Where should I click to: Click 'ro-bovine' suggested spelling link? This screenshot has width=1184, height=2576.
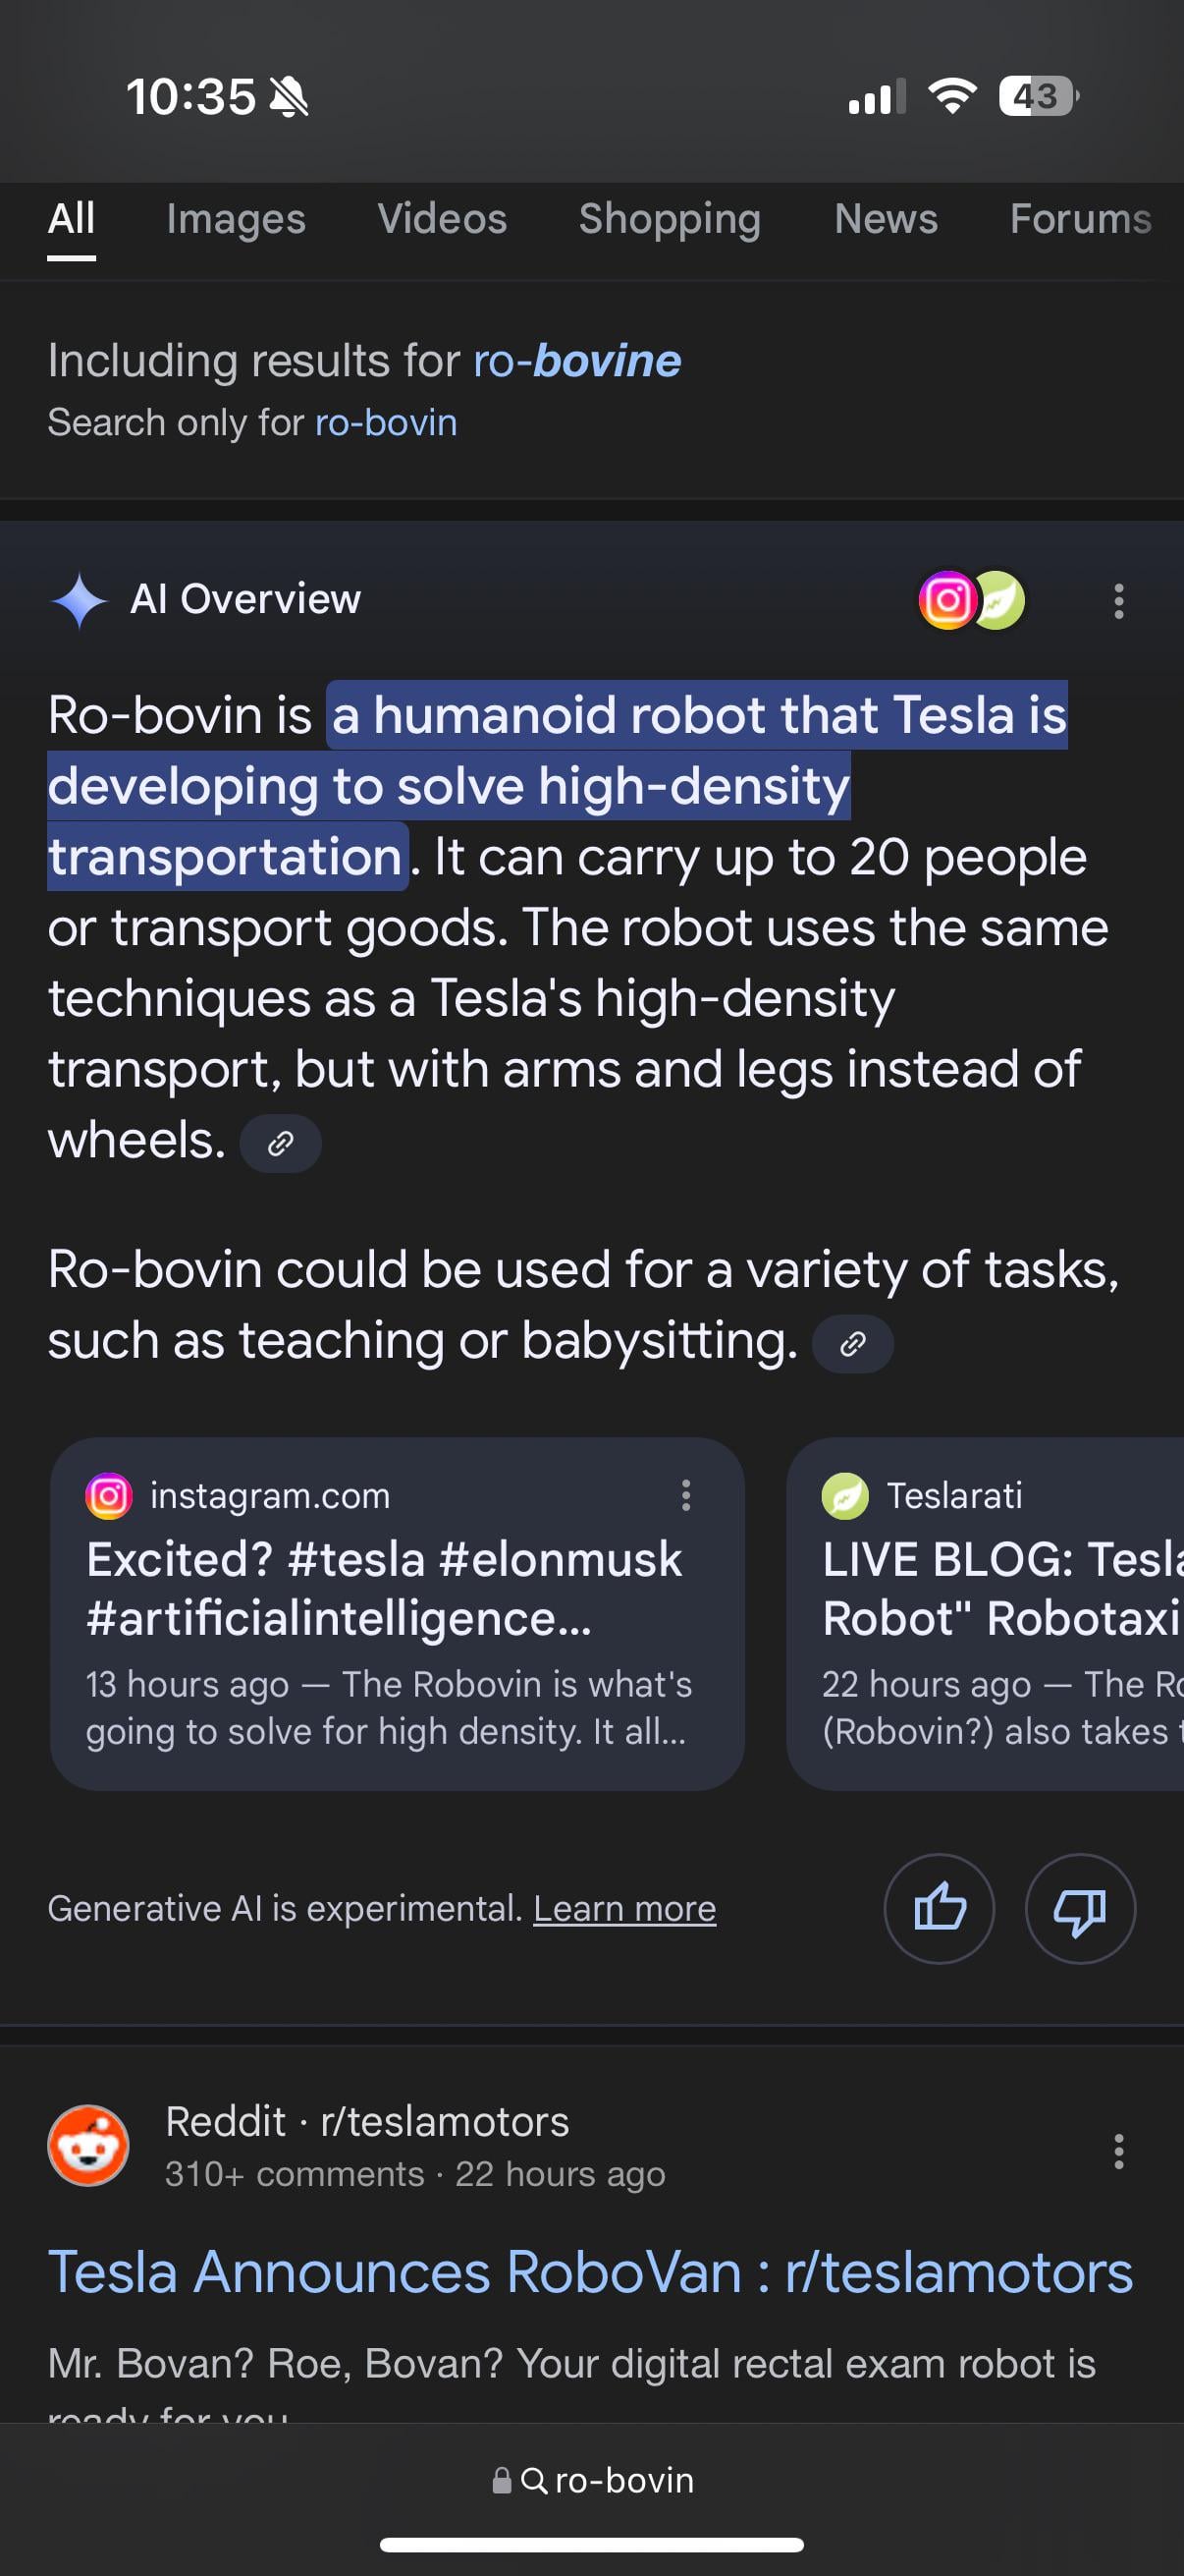[x=576, y=361]
